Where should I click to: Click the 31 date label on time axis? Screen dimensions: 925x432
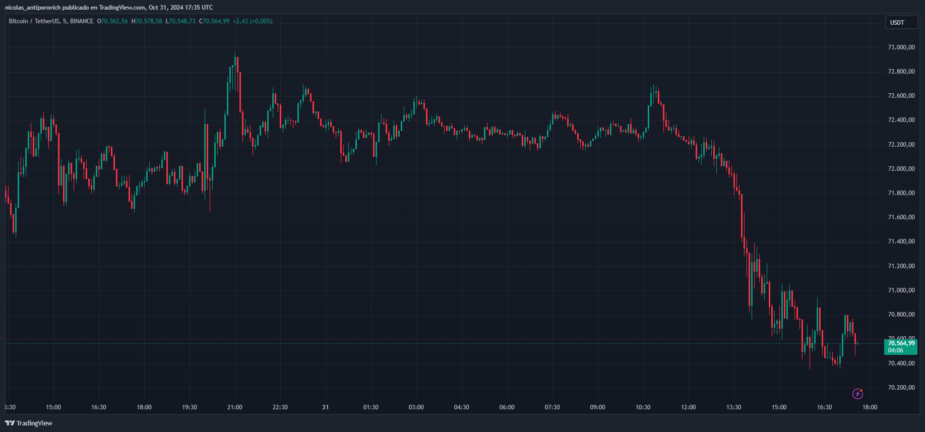pyautogui.click(x=326, y=407)
